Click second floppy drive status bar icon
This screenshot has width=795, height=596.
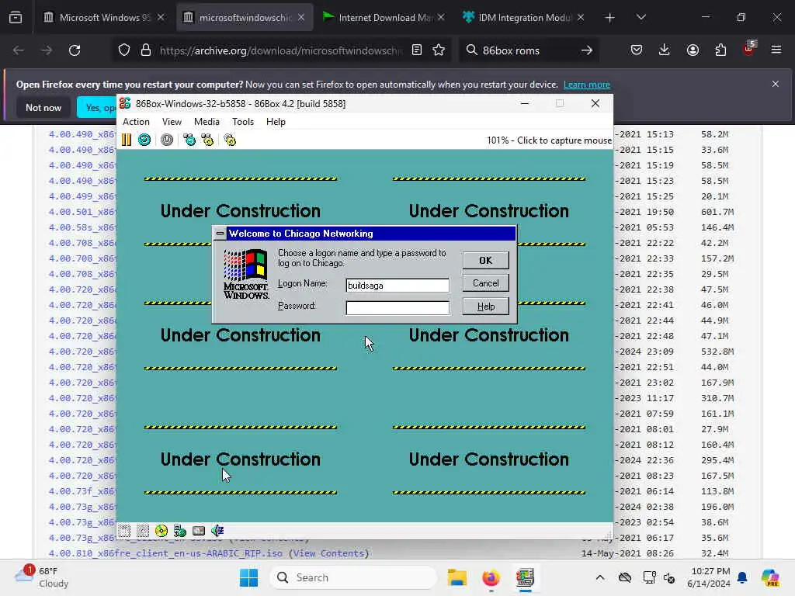[143, 531]
